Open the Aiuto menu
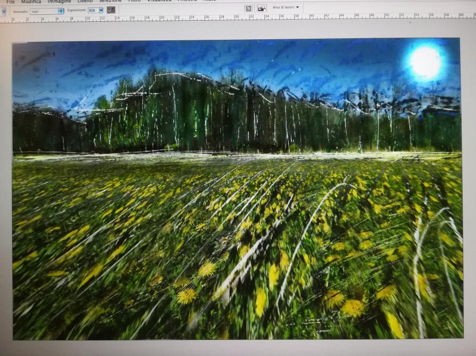The image size is (476, 356). 210,2
